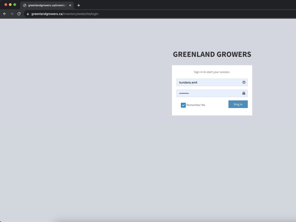Click the Sing in button

238,104
